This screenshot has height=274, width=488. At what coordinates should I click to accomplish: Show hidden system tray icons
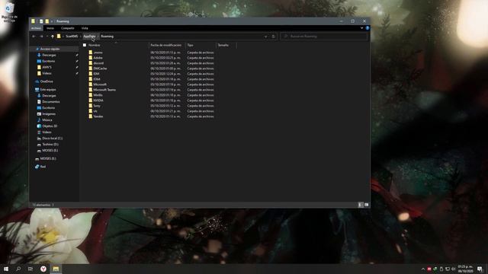click(422, 269)
